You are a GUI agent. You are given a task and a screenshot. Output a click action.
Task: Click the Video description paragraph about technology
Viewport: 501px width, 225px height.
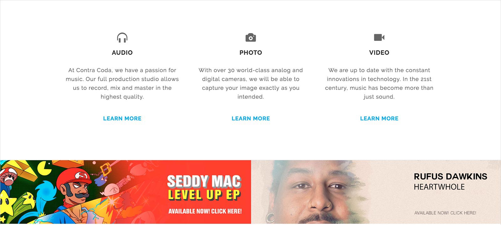(x=379, y=83)
